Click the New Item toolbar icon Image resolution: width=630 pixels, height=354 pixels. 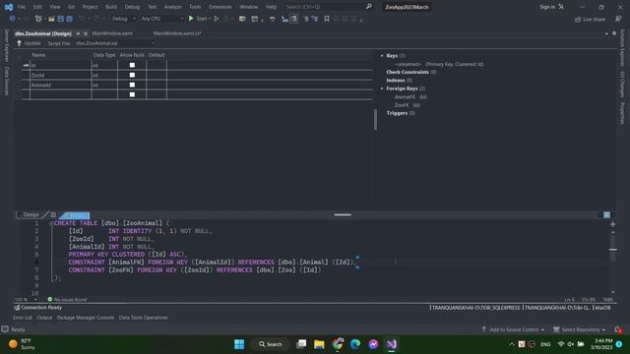pyautogui.click(x=38, y=19)
